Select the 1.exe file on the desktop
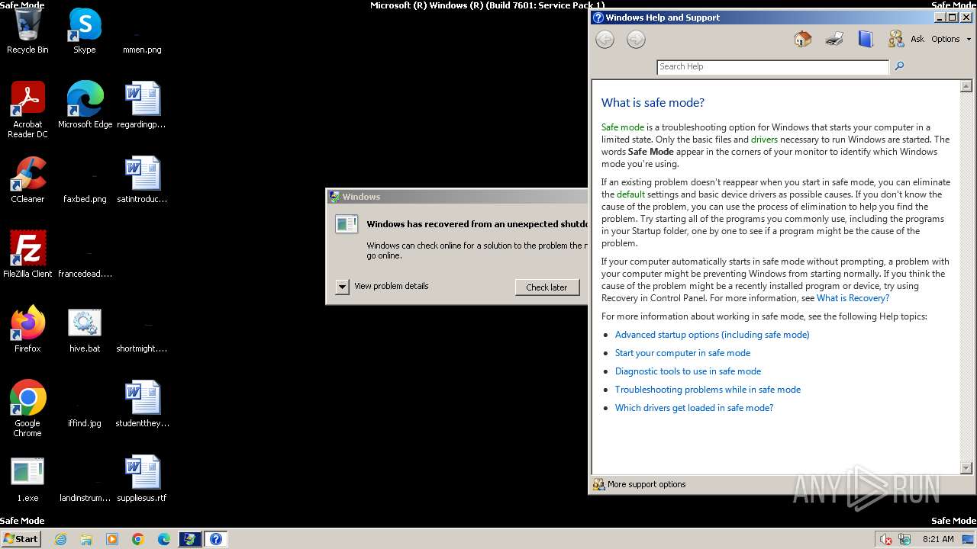The width and height of the screenshot is (977, 549). [27, 479]
